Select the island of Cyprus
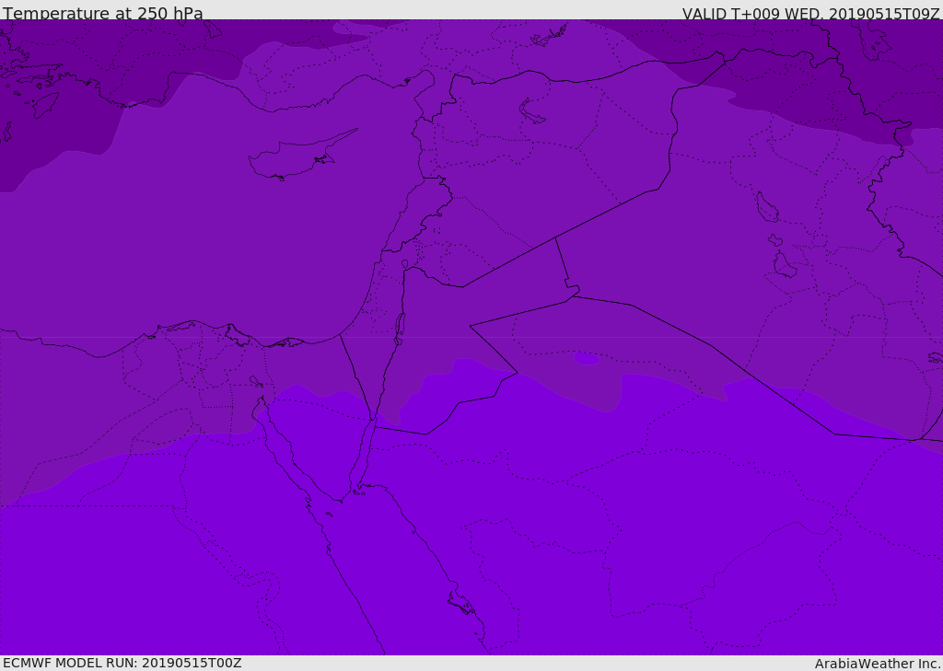The height and width of the screenshot is (671, 943). coord(293,158)
